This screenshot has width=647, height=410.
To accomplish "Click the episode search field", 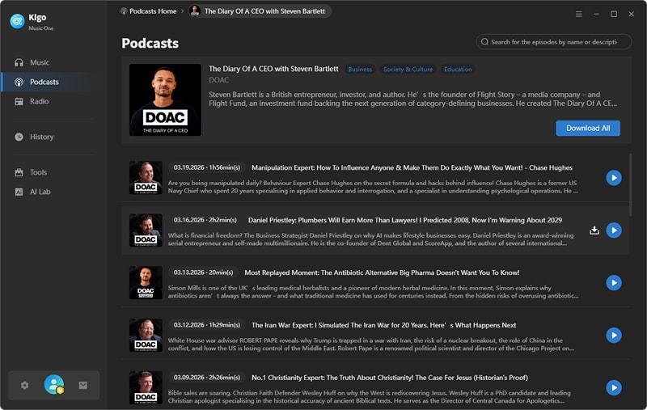I will (554, 42).
